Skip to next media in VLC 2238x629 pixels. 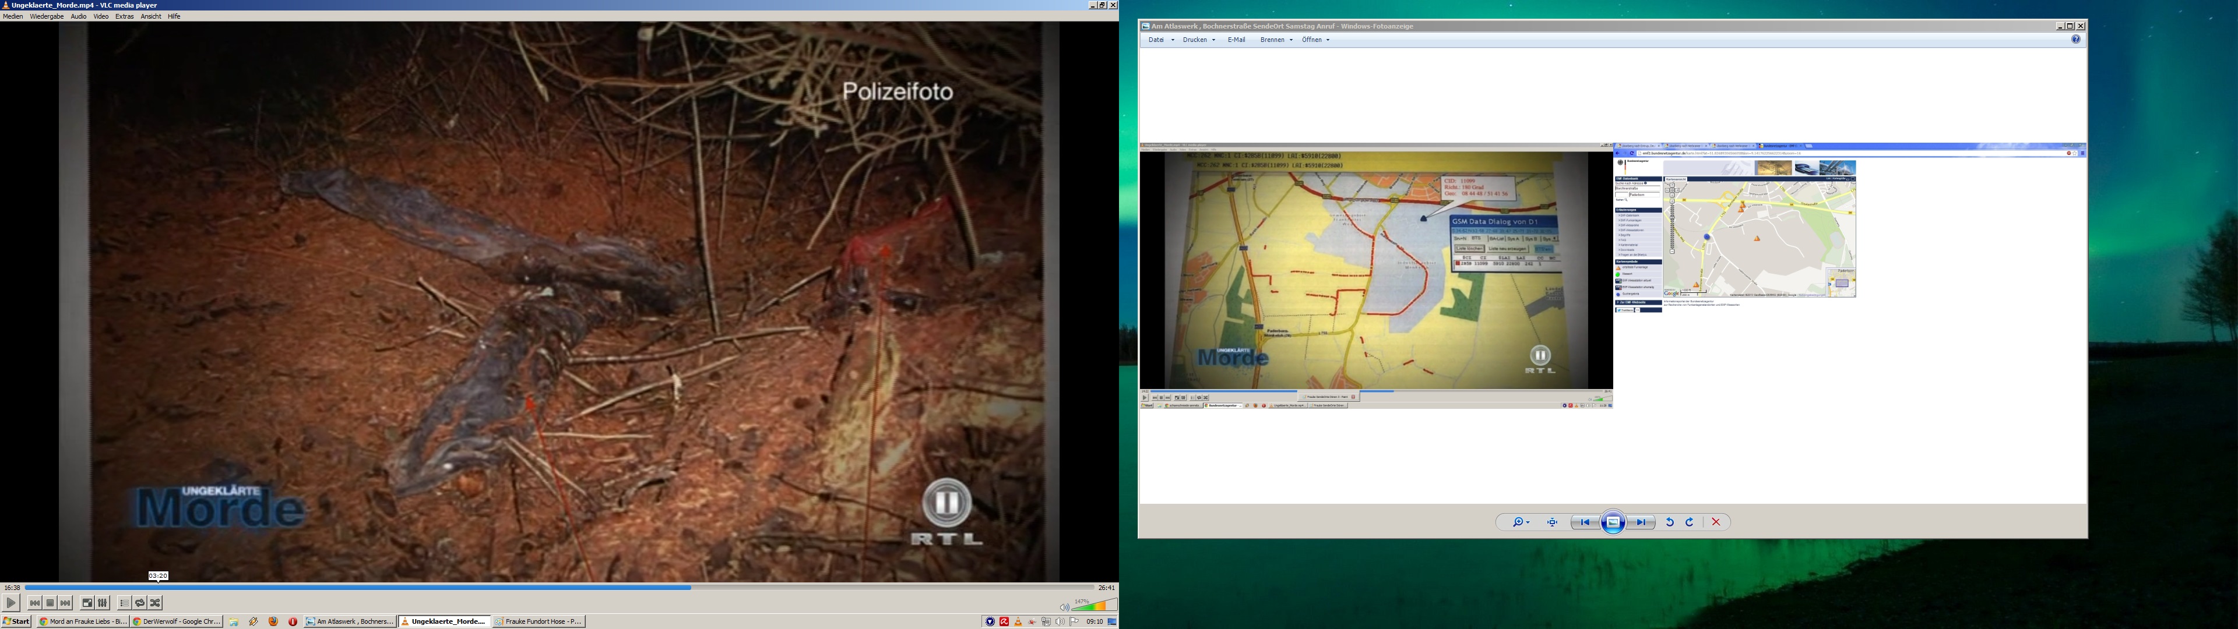(x=66, y=603)
